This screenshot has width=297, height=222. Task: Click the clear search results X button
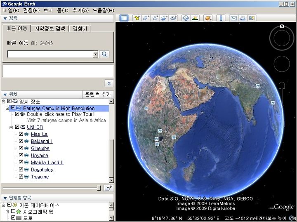coord(109,83)
